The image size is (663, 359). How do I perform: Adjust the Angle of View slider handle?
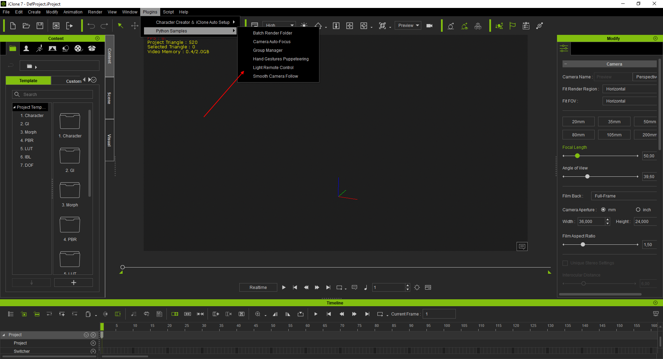(x=587, y=176)
